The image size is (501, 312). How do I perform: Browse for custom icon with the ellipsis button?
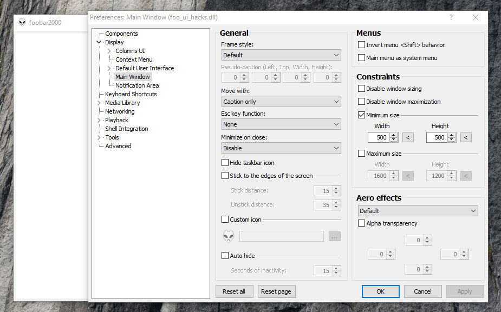tap(334, 237)
